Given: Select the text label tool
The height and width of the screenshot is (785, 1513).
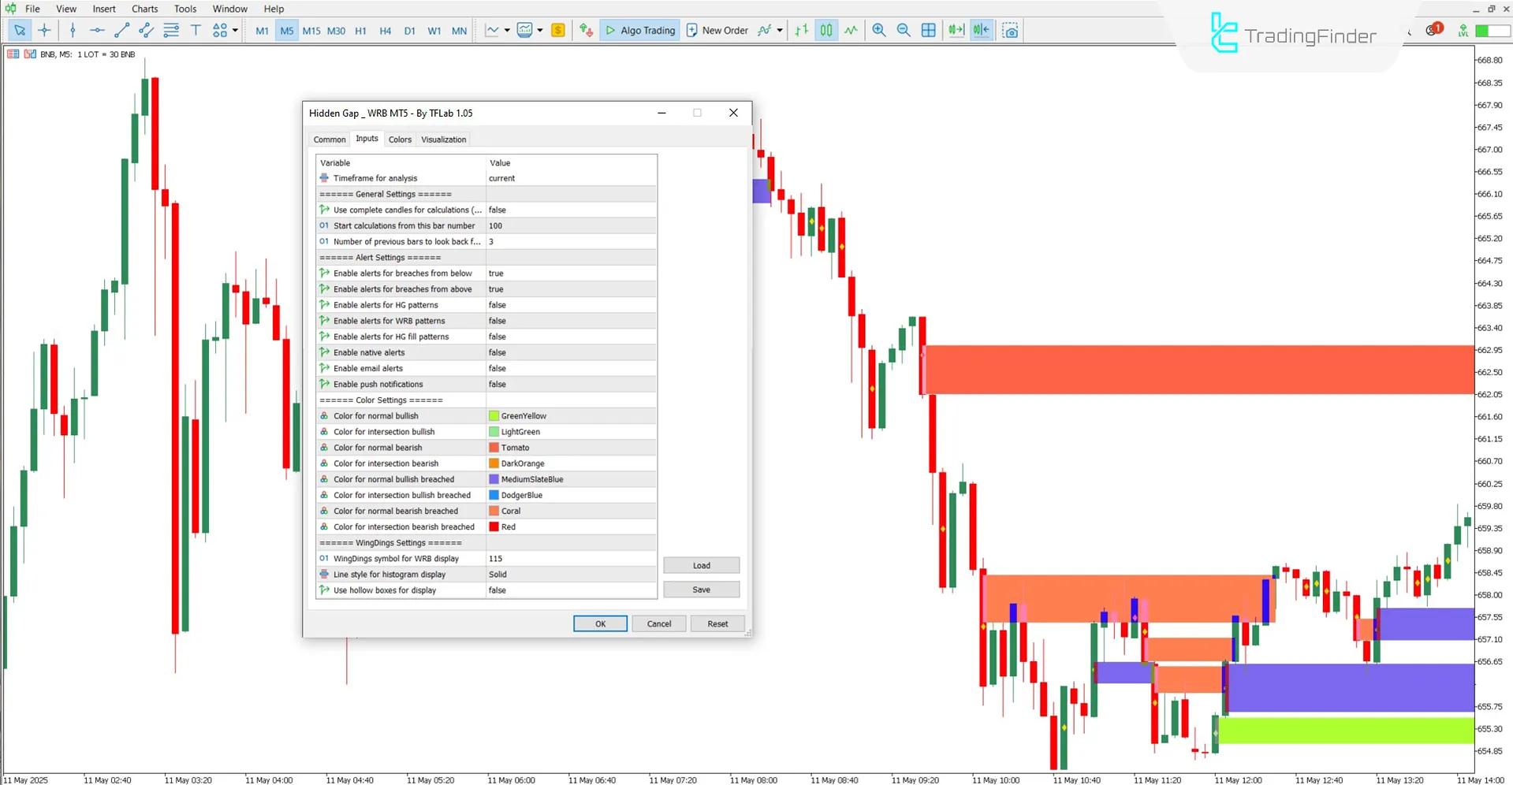Looking at the screenshot, I should point(196,31).
